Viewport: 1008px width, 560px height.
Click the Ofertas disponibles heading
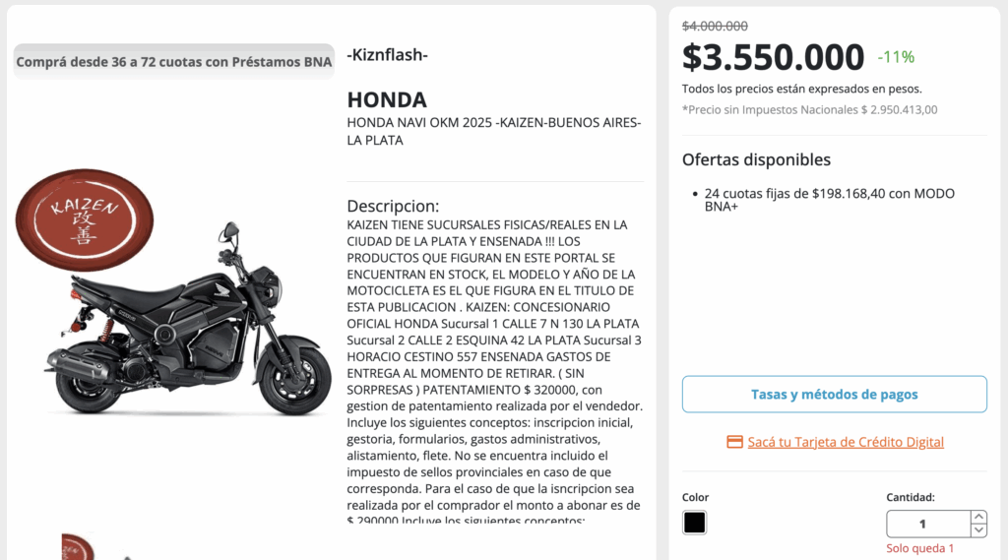[x=756, y=159]
